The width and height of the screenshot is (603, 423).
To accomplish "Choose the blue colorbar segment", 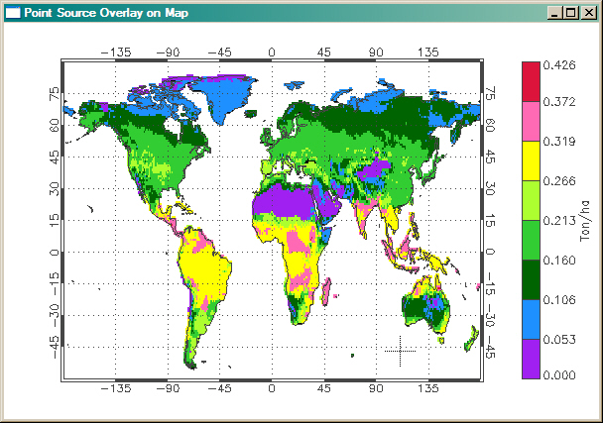I will pyautogui.click(x=532, y=319).
